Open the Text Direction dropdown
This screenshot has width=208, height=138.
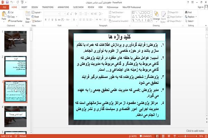[116, 12]
